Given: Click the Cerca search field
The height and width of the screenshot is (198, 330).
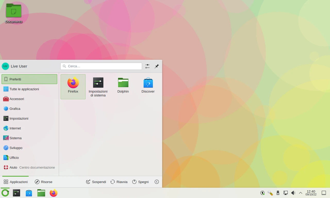Looking at the screenshot, I should [x=101, y=66].
